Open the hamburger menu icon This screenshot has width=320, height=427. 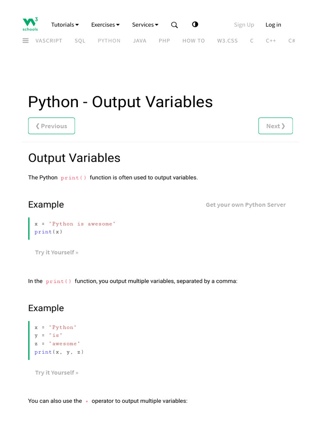25,40
